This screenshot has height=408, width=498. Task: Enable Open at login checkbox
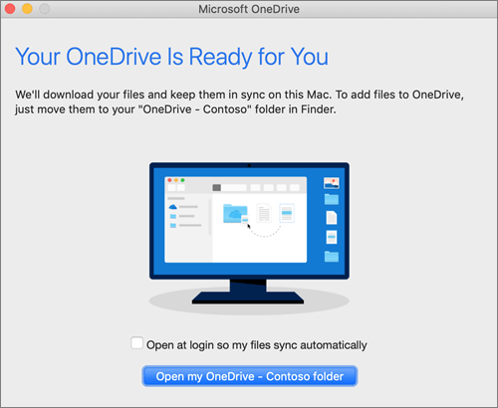[136, 343]
